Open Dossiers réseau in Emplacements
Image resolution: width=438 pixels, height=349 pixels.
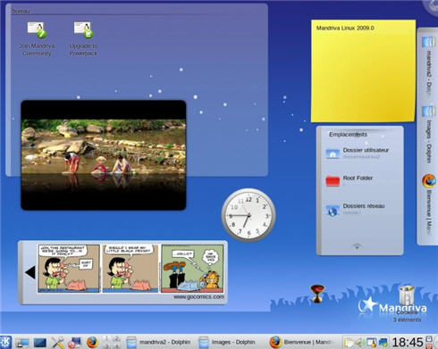point(355,209)
